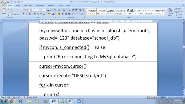Screen dimensions: 185x104
Task: Apply superscript formatting
Action: (x=41, y=14)
